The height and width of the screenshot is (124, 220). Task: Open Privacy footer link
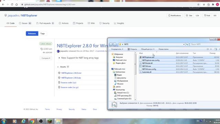[x=59, y=109]
